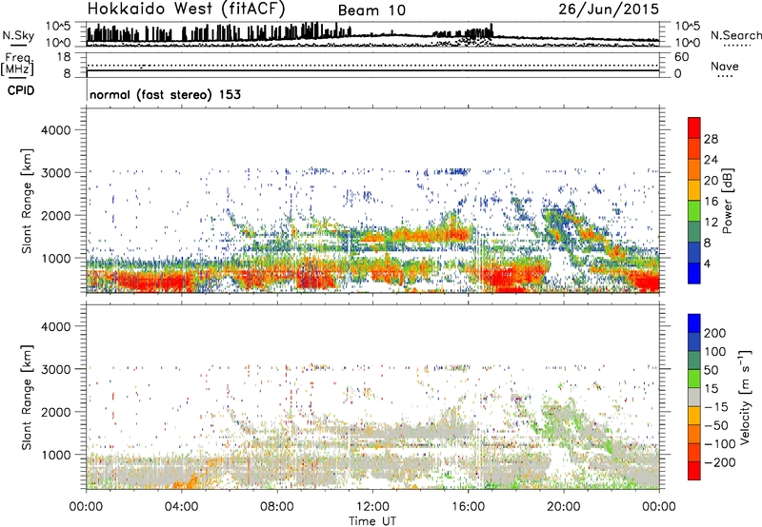Click the 'Hokkaido West (fitACF)' plot title
The height and width of the screenshot is (527, 762).
point(186,9)
